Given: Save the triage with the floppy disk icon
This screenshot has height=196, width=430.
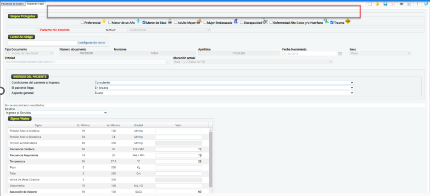Looking at the screenshot, I should pyautogui.click(x=385, y=4).
